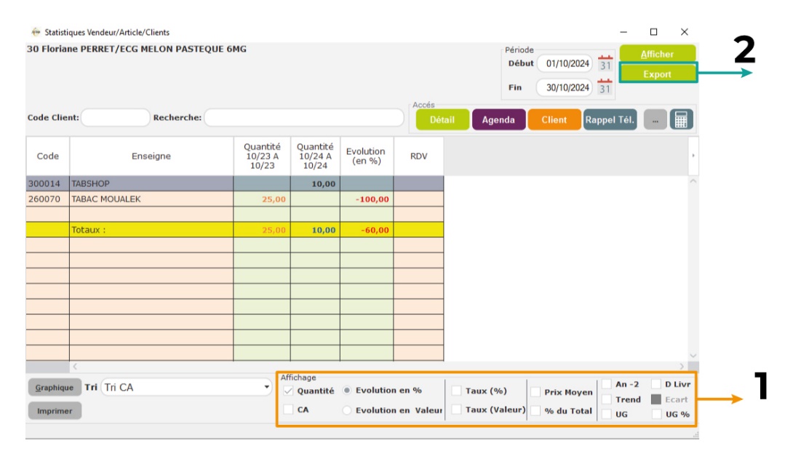The image size is (785, 475).
Task: Click the application icon in title bar
Action: [36, 32]
